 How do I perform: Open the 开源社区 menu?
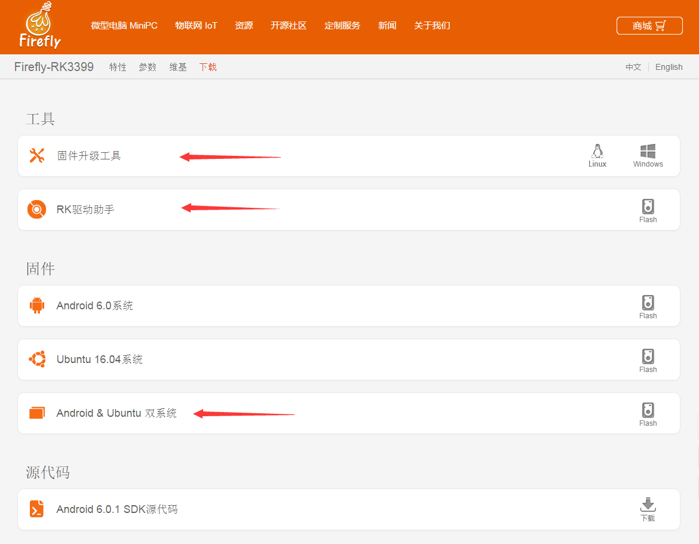click(289, 26)
